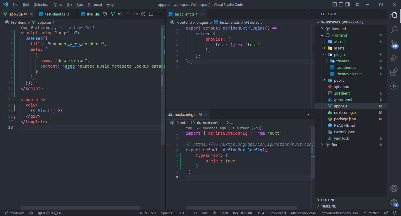
Task: Open notifications bell in status bar
Action: pos(395,213)
